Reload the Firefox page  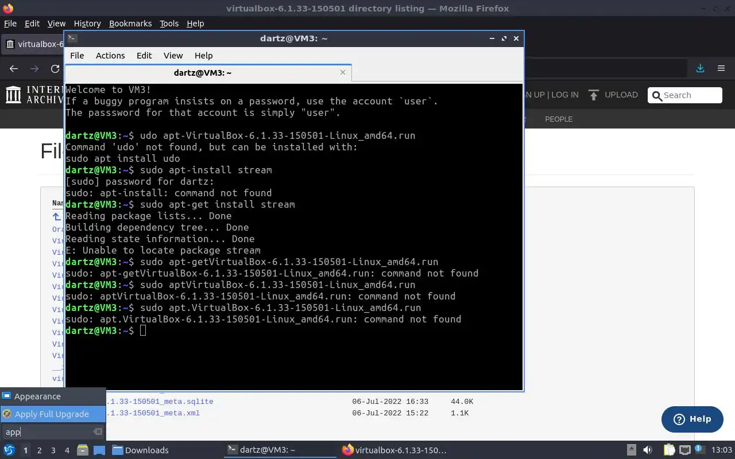55,68
